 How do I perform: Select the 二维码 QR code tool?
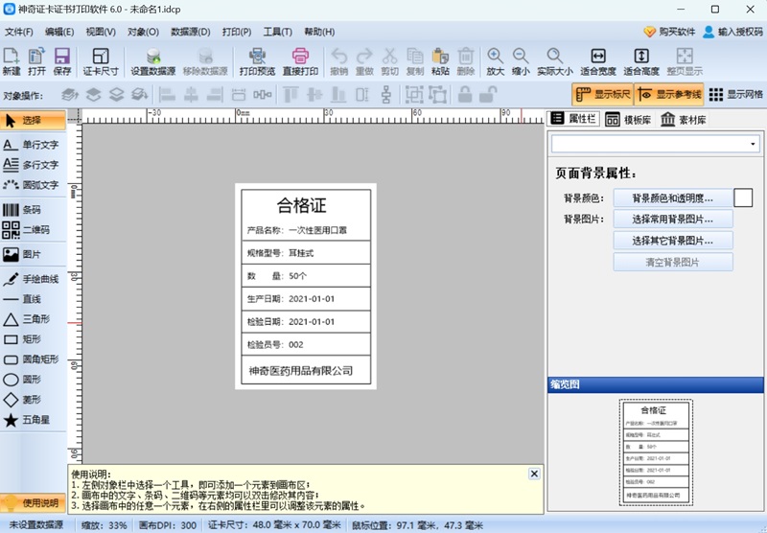pyautogui.click(x=22, y=230)
